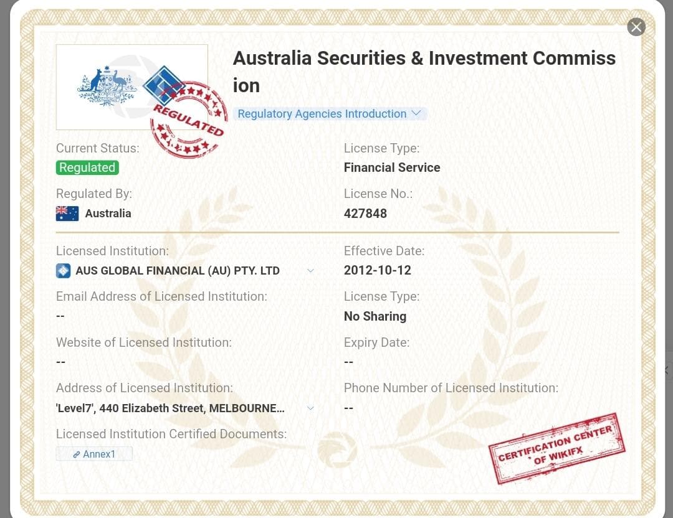The width and height of the screenshot is (673, 518).
Task: Click the eagle watermark emblem at bottom
Action: click(337, 450)
